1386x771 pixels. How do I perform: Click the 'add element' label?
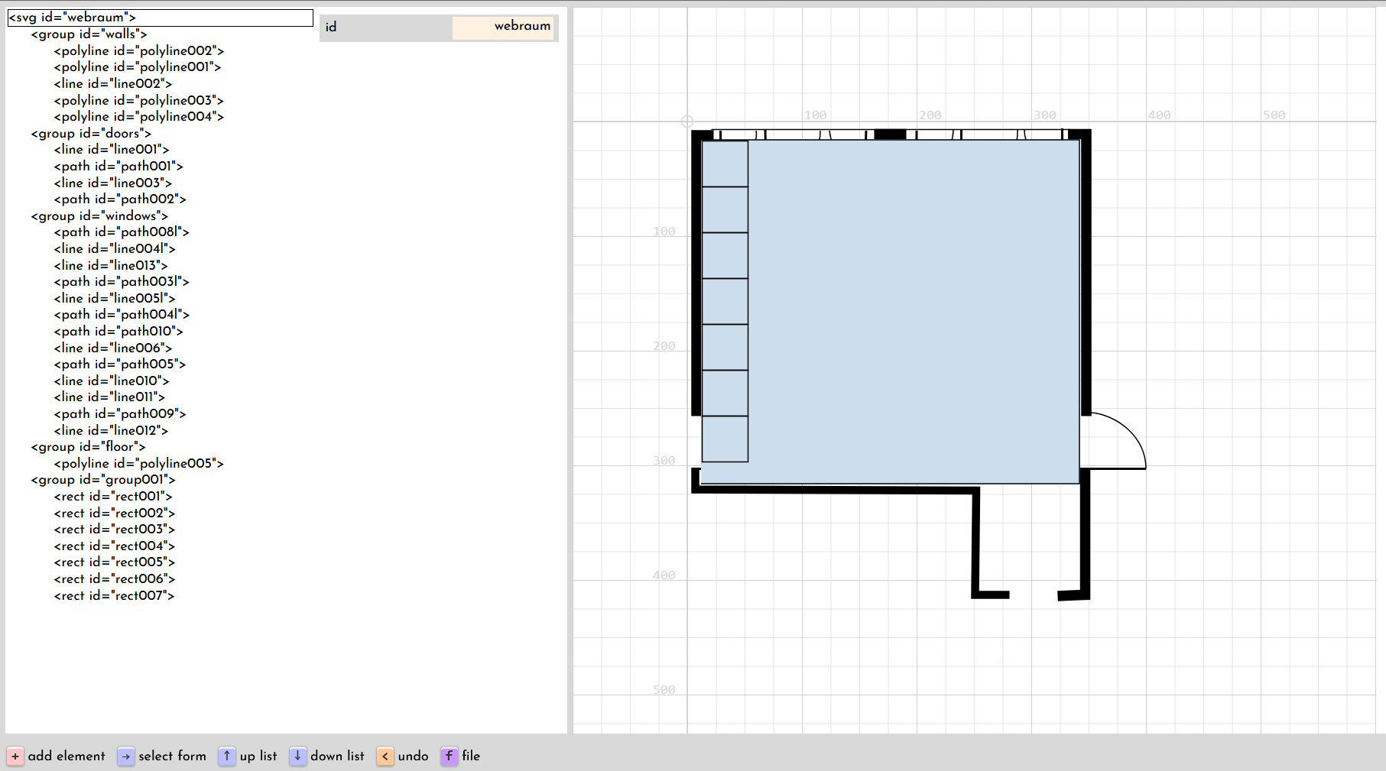tap(67, 756)
